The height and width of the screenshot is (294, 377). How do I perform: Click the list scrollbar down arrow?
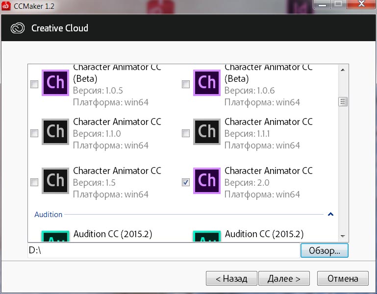[x=343, y=236]
